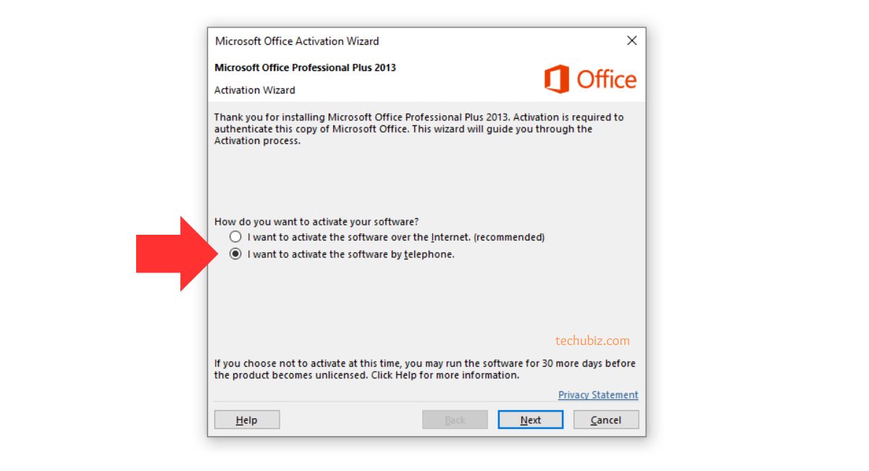Click the techubiz.com watermark text
The image size is (869, 471).
coord(592,341)
